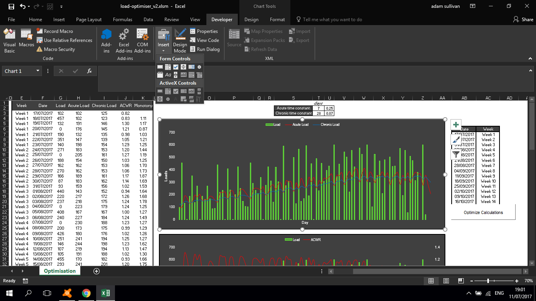Click the Macros icon in Code group
Viewport: 536px width, 301px height.
pyautogui.click(x=26, y=39)
